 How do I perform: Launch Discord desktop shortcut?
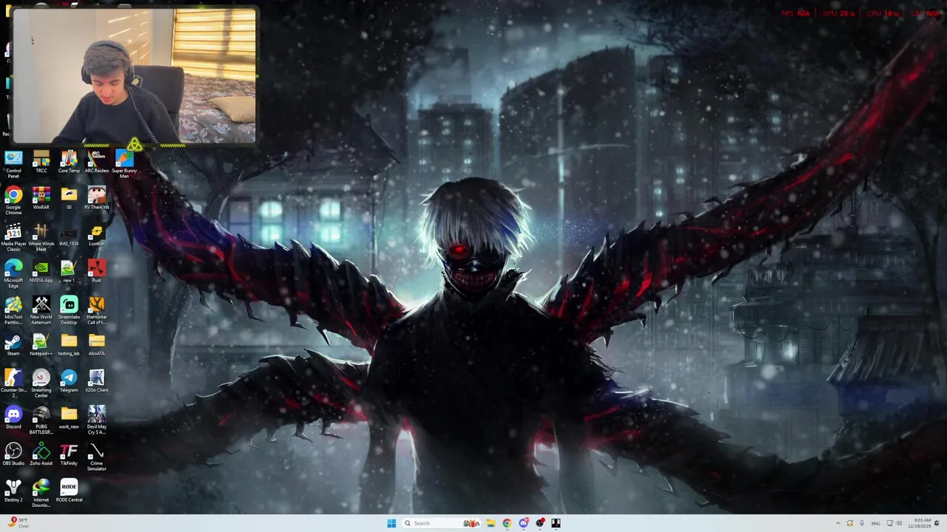point(13,417)
